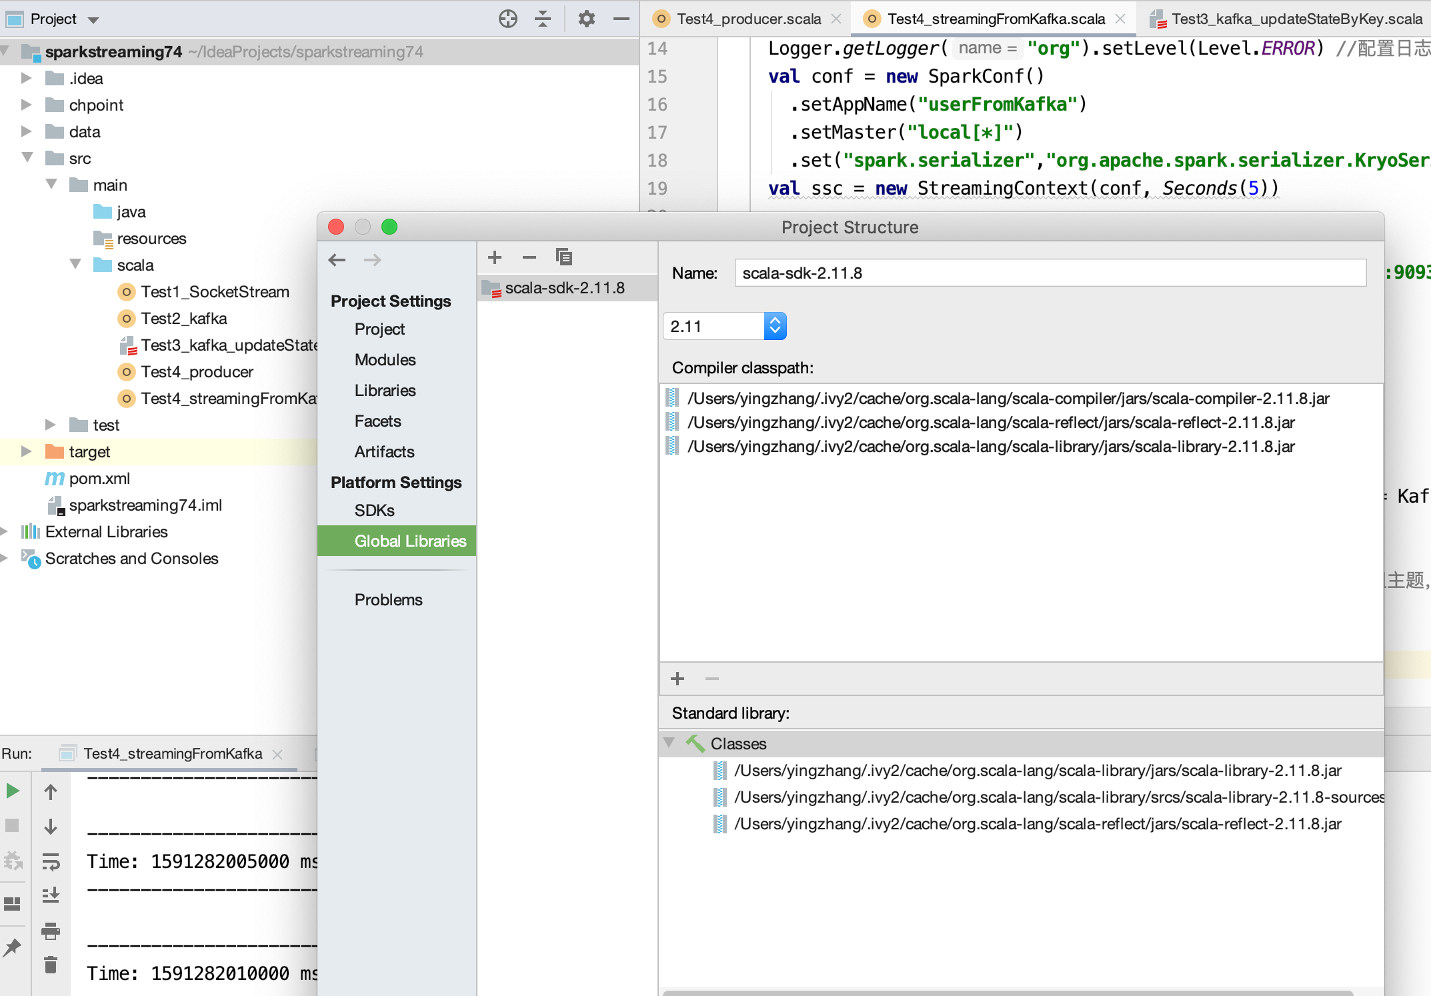Image resolution: width=1431 pixels, height=996 pixels.
Task: Clear run console with trash icon
Action: (51, 965)
